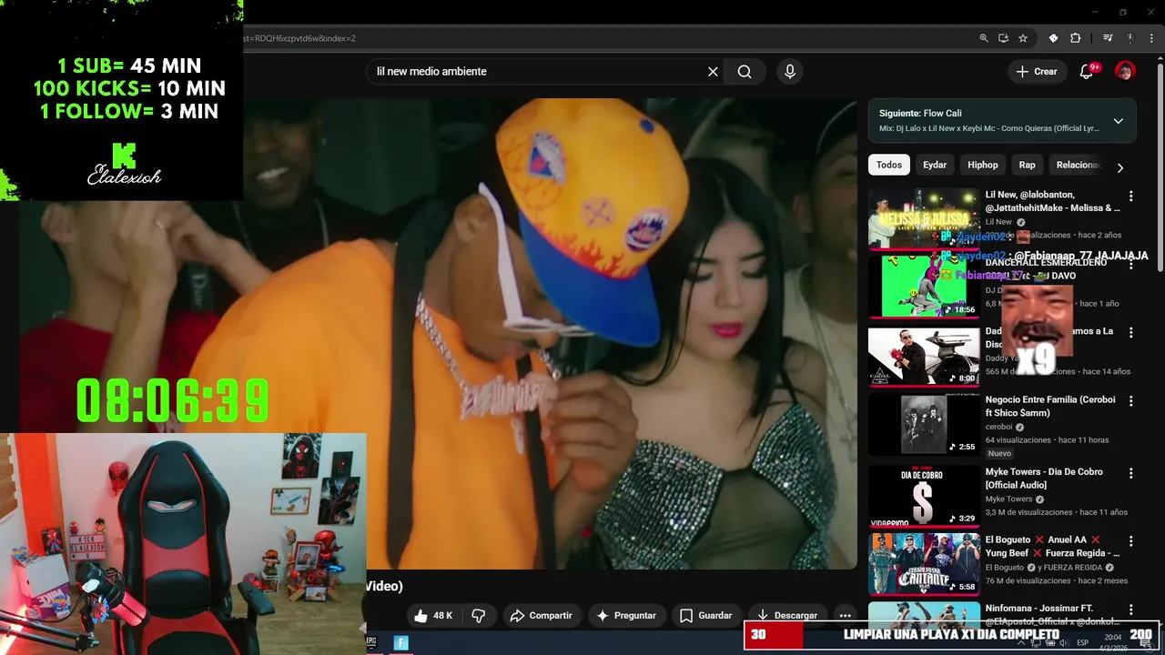Open Fortnite icon in taskbar
The width and height of the screenshot is (1165, 655).
[x=400, y=642]
